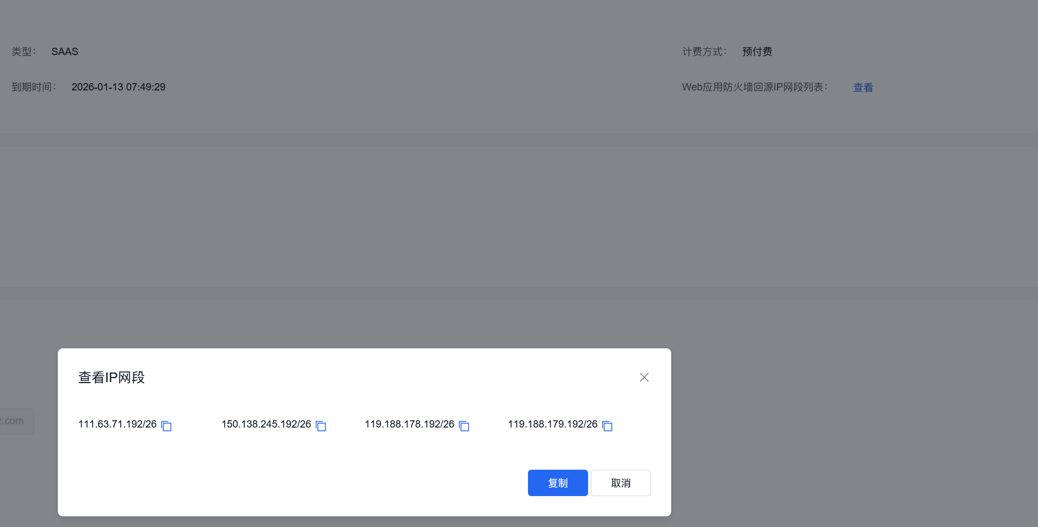Click the copy icon beside the last IP
This screenshot has height=527, width=1038.
607,426
